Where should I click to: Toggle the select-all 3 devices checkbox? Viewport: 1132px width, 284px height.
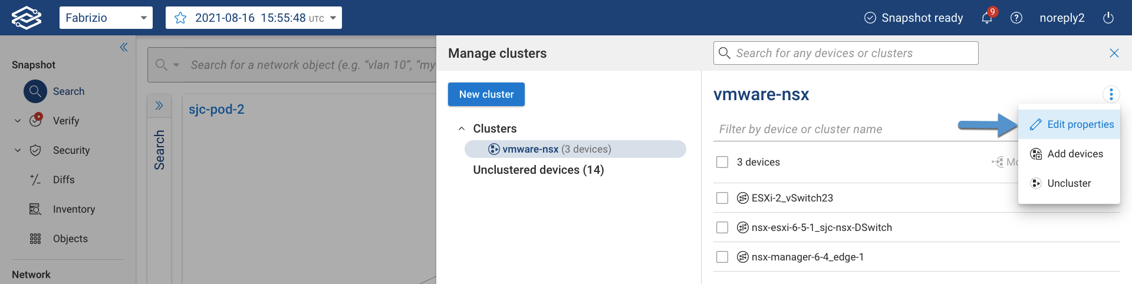coord(722,162)
